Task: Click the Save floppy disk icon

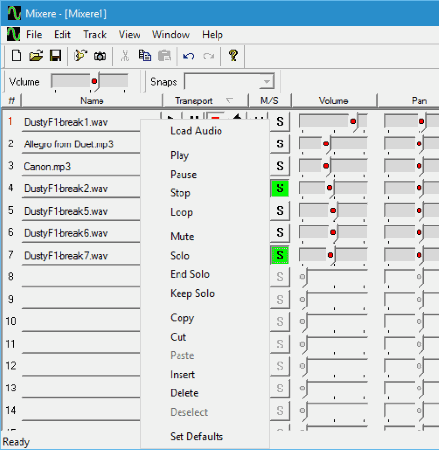Action: coord(56,56)
